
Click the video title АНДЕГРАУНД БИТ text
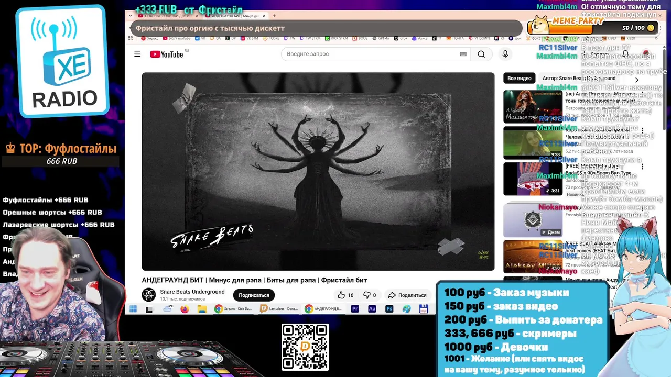[254, 280]
